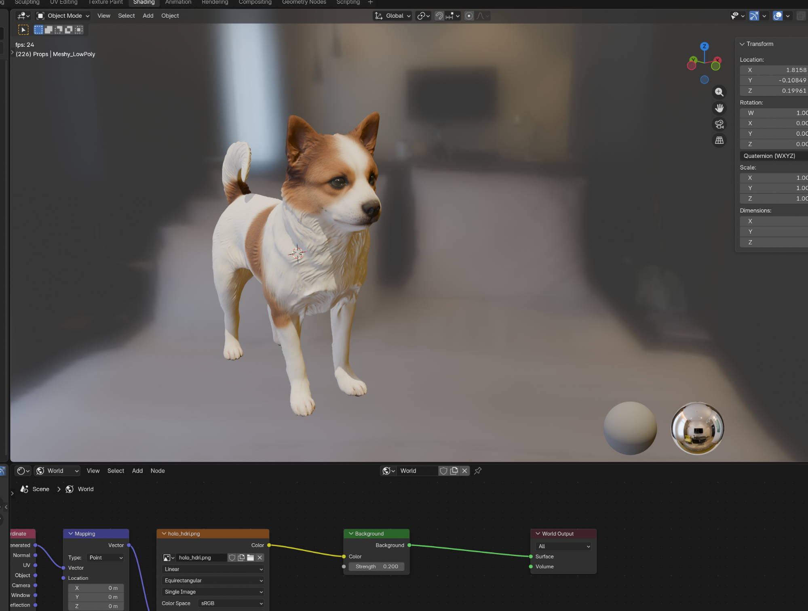Click Scene in the breadcrumb
The width and height of the screenshot is (808, 611).
pos(41,489)
